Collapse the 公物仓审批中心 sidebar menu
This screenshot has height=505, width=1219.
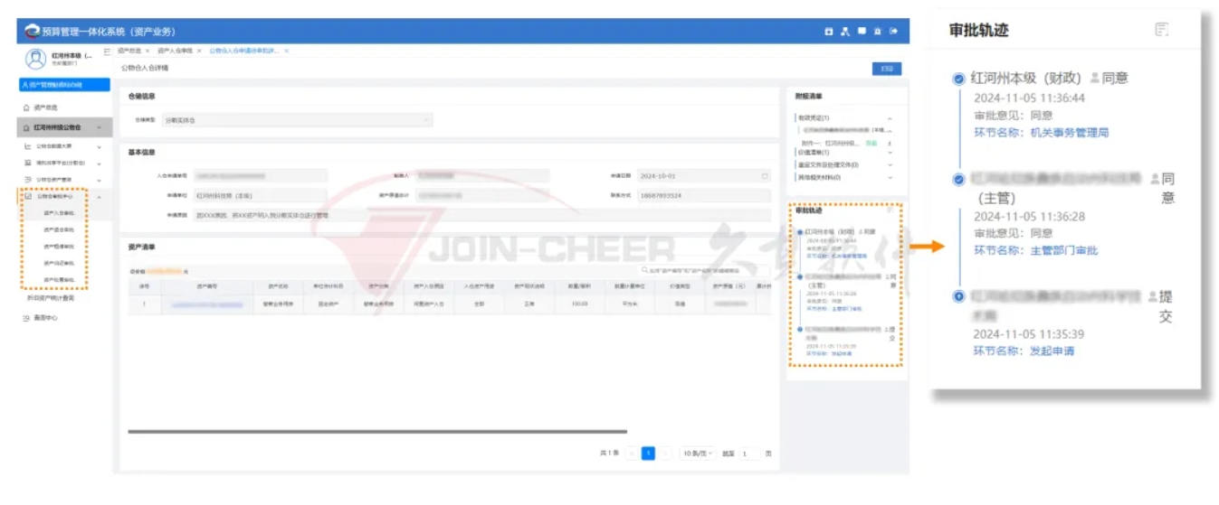tap(99, 196)
